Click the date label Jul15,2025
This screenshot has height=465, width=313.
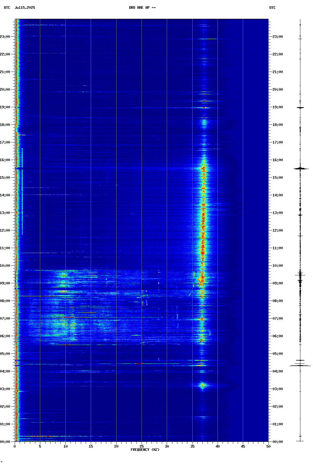25,8
